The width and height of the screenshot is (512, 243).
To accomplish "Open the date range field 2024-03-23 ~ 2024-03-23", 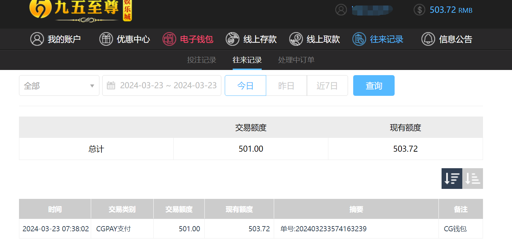I will click(x=162, y=85).
